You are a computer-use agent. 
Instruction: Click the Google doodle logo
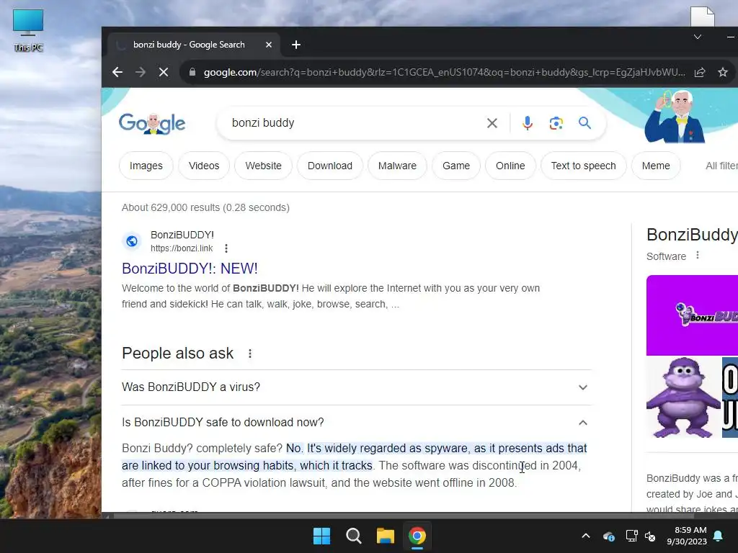(x=152, y=123)
